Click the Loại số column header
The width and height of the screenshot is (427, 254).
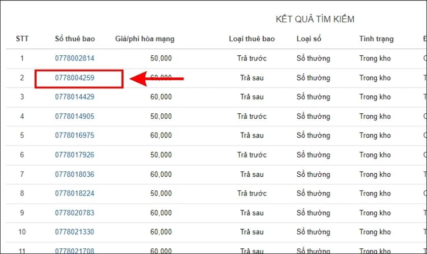click(x=309, y=39)
